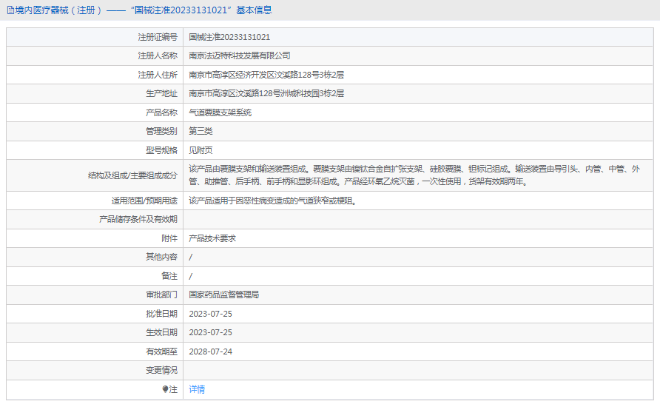Select registration number 国械注准20233131021 in table
The width and height of the screenshot is (660, 407).
click(229, 37)
